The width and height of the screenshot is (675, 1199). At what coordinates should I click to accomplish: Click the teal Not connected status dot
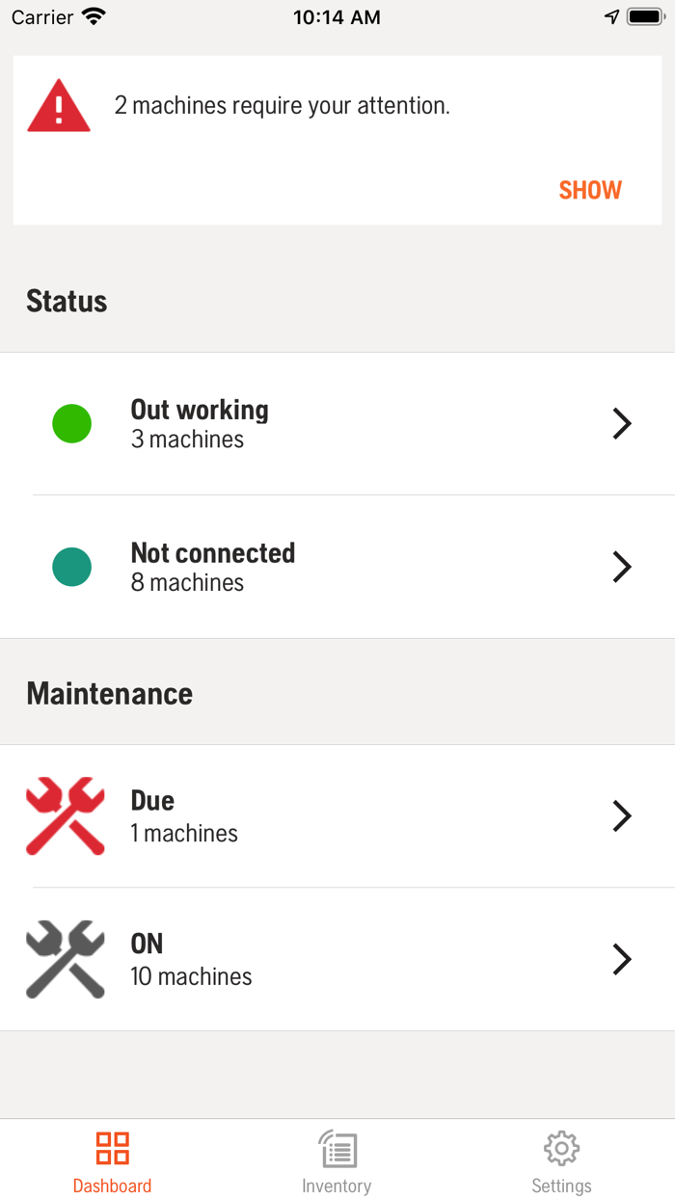(x=72, y=567)
